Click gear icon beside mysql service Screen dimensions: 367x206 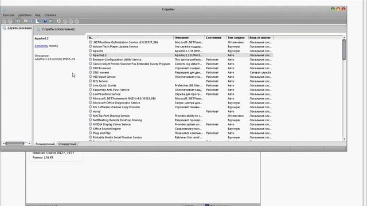pyautogui.click(x=91, y=112)
